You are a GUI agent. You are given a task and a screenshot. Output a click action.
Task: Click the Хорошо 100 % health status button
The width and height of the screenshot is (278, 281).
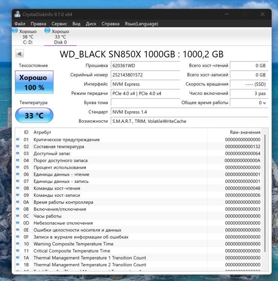34,83
